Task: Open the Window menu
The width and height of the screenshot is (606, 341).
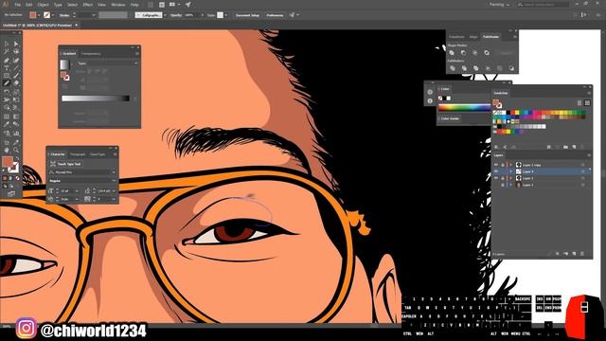Action: click(117, 5)
